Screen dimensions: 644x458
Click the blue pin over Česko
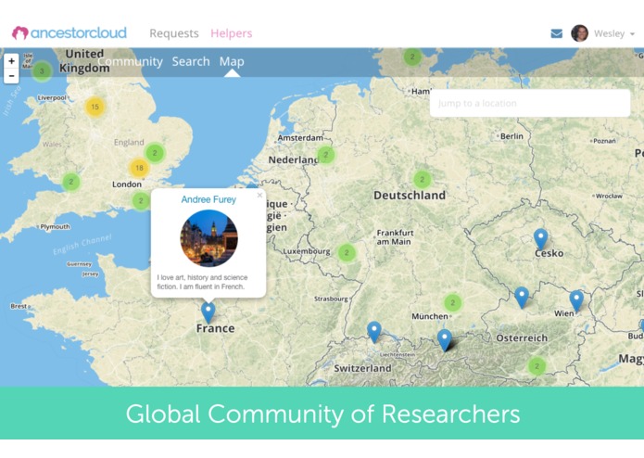540,239
